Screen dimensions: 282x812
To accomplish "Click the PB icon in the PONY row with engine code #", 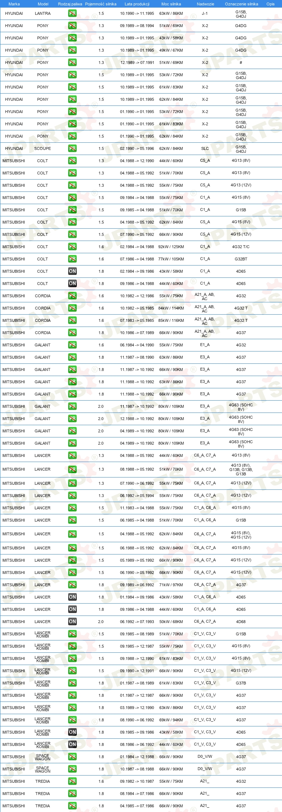I will 72,62.
